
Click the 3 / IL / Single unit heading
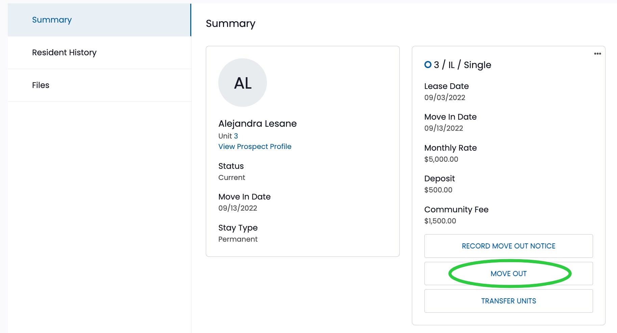(x=462, y=65)
